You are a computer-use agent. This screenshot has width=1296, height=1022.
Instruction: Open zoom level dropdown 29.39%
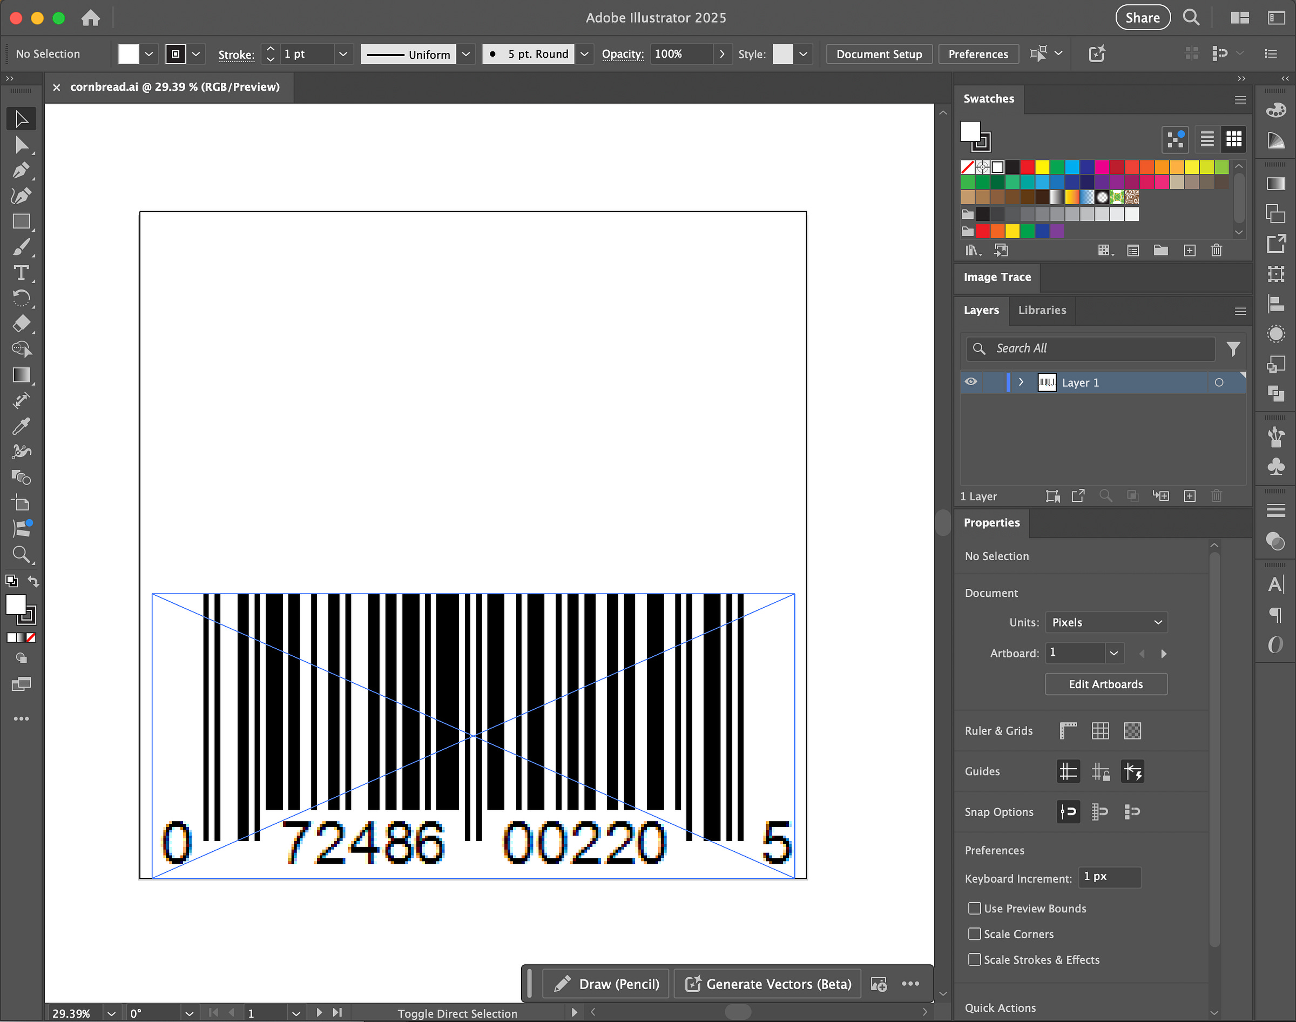(111, 1013)
